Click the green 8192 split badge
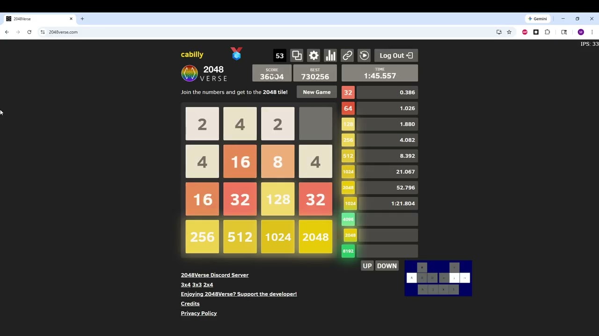 tap(348, 251)
